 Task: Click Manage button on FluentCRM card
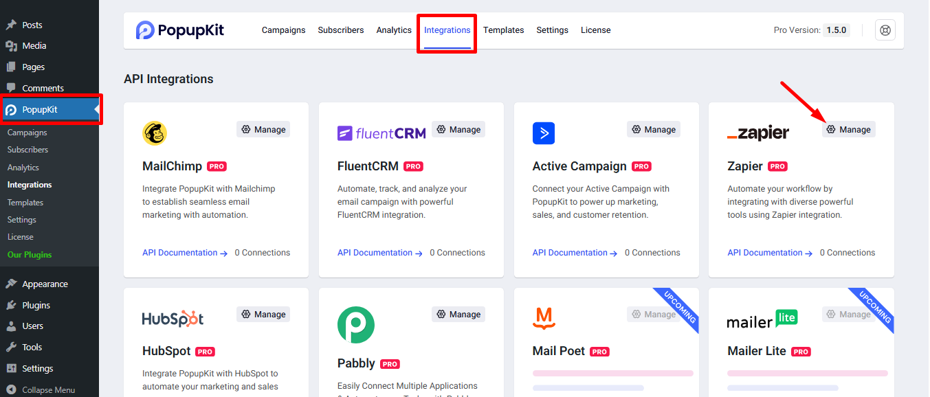click(458, 129)
